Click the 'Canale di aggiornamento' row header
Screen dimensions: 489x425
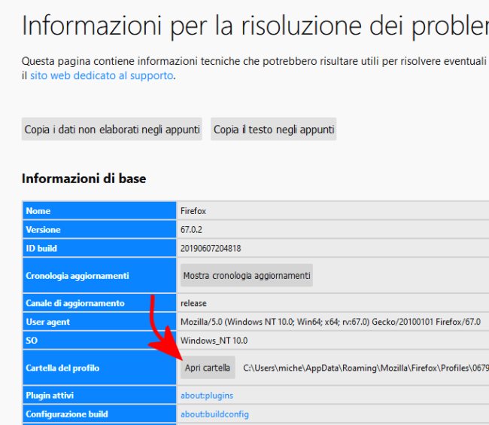(99, 303)
